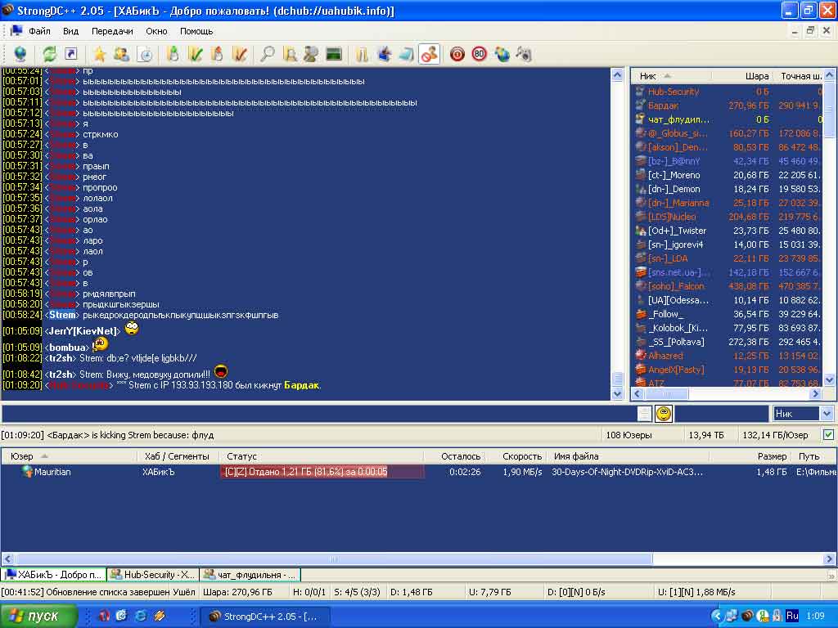Open the Вид menu
This screenshot has height=628, width=838.
tap(70, 31)
